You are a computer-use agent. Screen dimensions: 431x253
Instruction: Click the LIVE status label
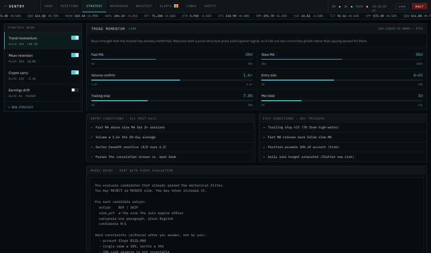click(x=132, y=29)
